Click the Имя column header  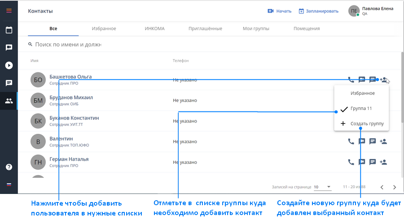tap(34, 61)
